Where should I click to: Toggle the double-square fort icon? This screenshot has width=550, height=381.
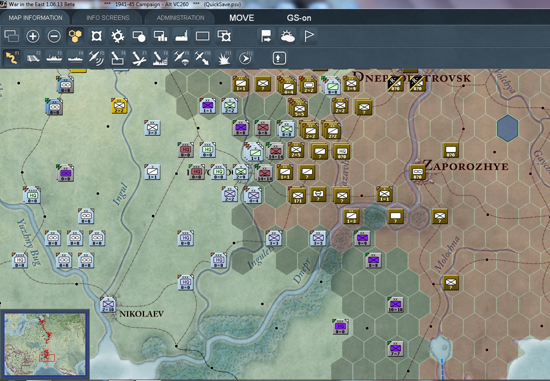[x=224, y=36]
